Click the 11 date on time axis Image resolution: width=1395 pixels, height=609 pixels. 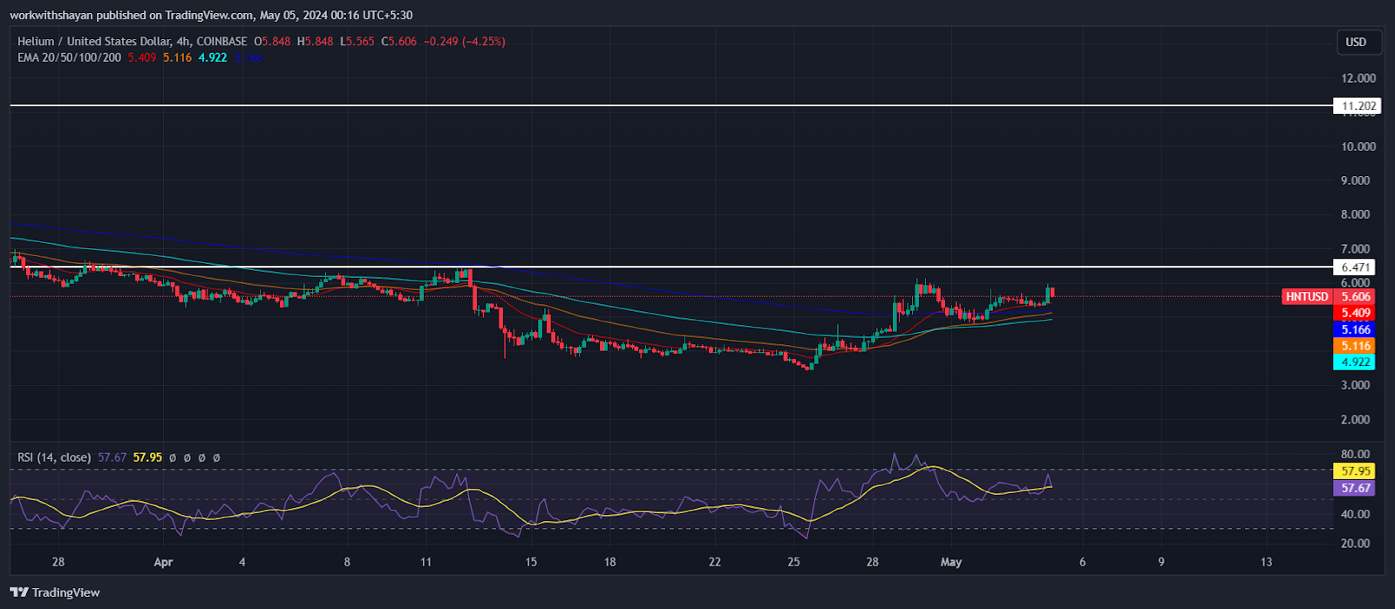425,562
